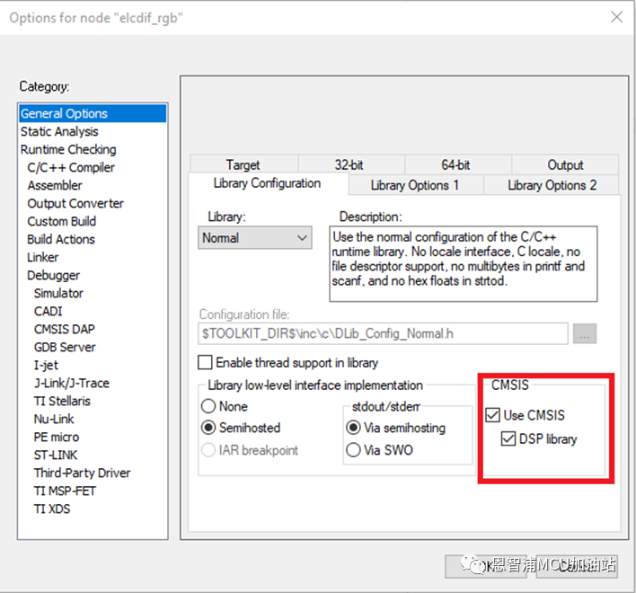Select General Options category

pyautogui.click(x=93, y=113)
